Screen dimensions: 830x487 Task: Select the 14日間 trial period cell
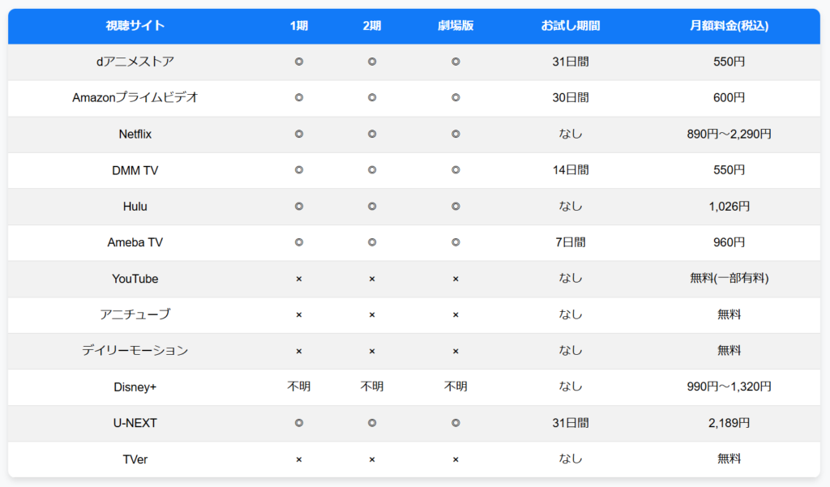point(570,170)
